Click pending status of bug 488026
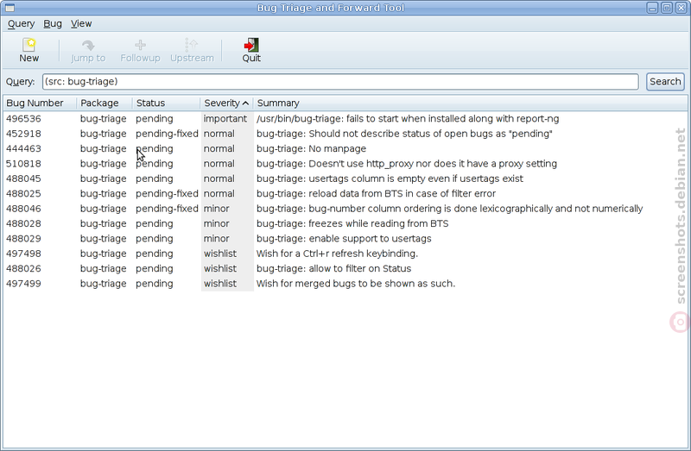 (x=155, y=268)
